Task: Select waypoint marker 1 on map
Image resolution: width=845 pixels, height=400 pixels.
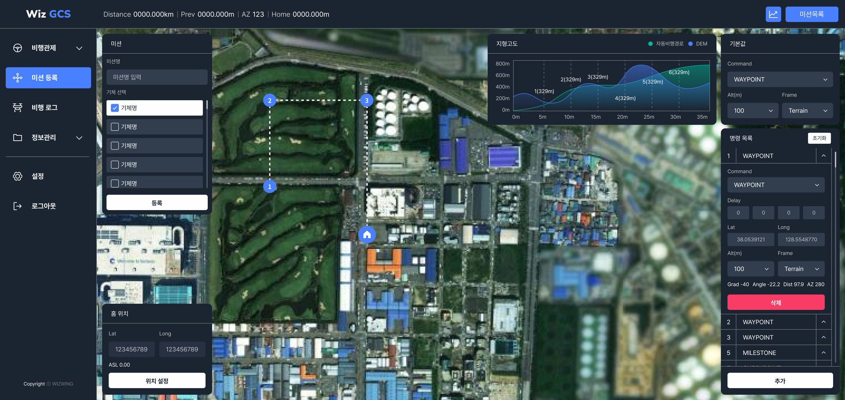Action: [270, 186]
